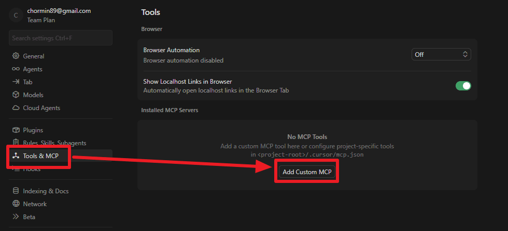Click the "C" account avatar
The height and width of the screenshot is (231, 508).
click(16, 15)
